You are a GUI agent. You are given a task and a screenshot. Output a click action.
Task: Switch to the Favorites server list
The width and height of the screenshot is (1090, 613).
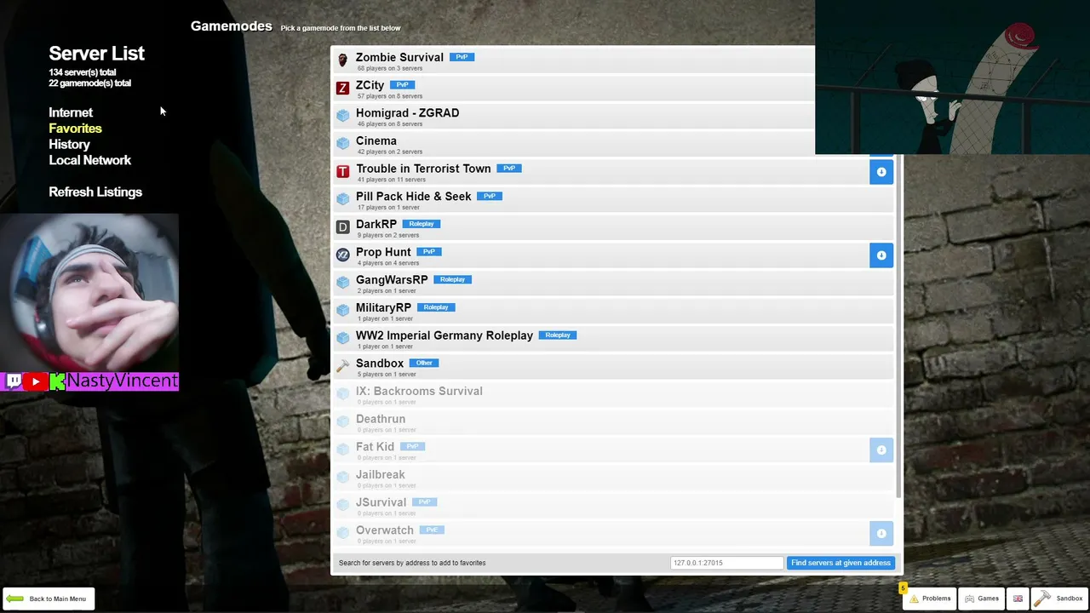(x=75, y=129)
